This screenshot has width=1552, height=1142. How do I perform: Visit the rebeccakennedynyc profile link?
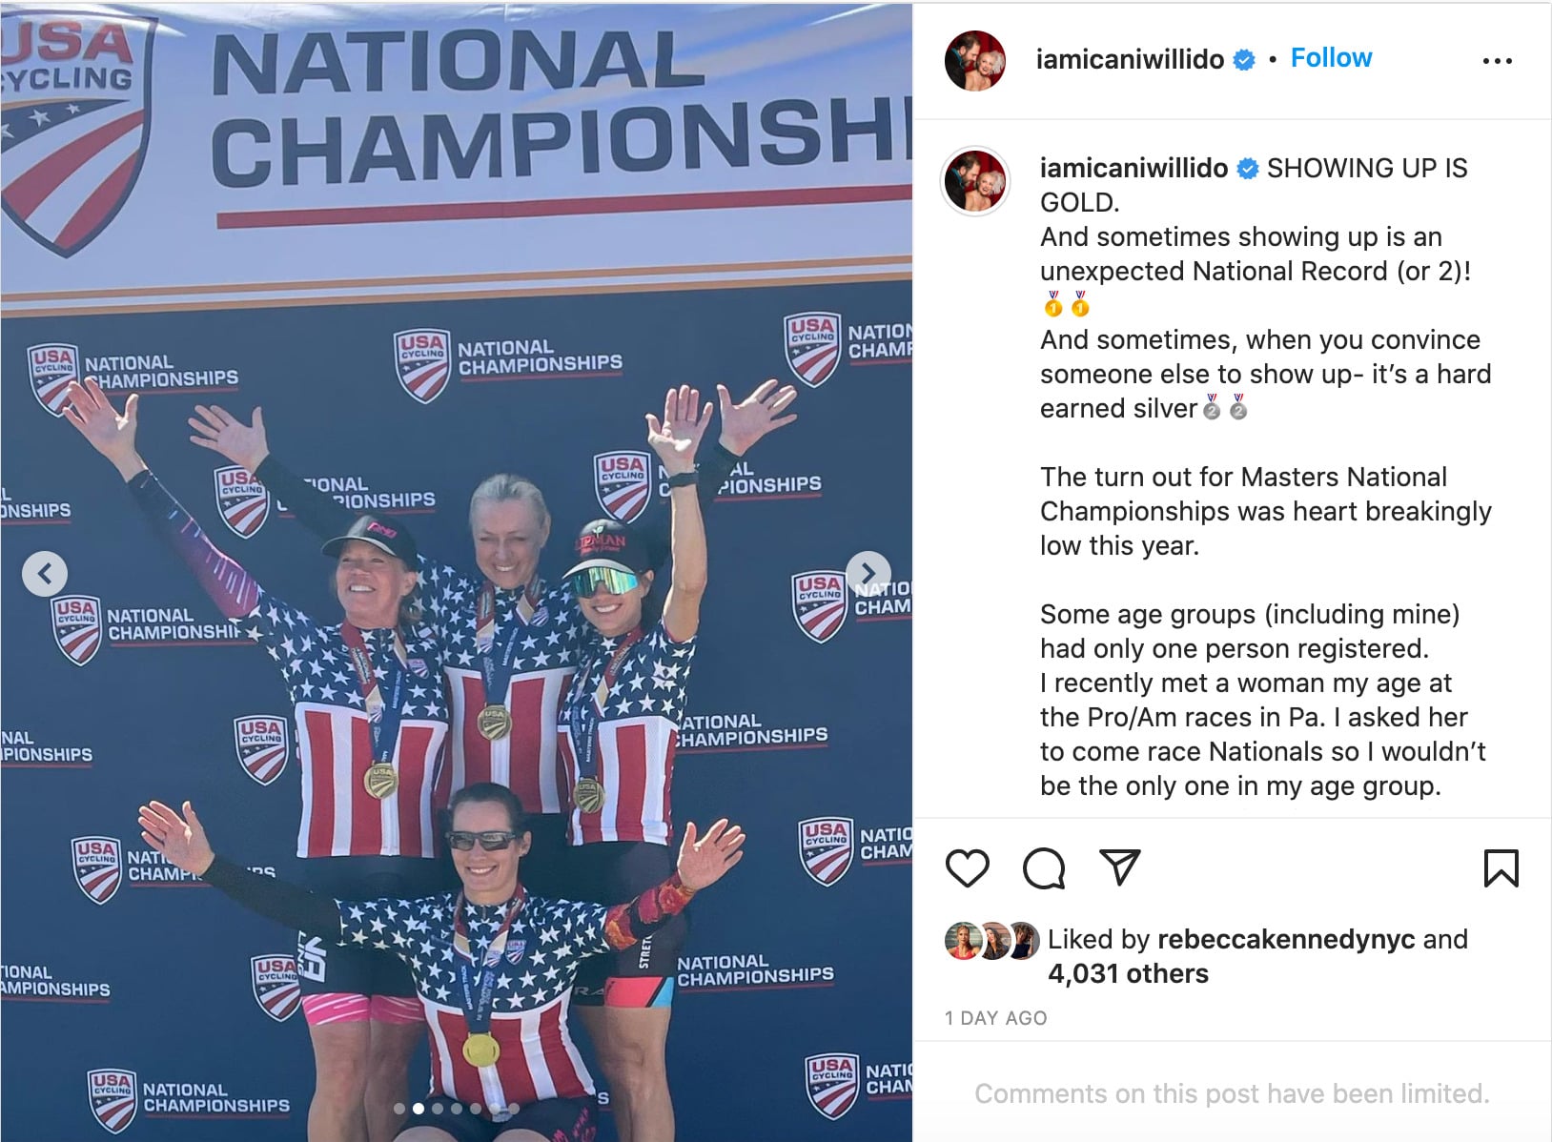pos(1285,939)
